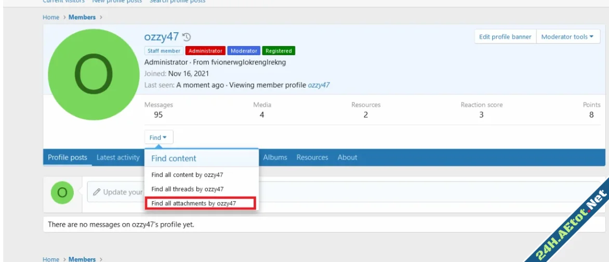The image size is (609, 262).
Task: Click the ozzy47 member profile link
Action: [x=319, y=85]
